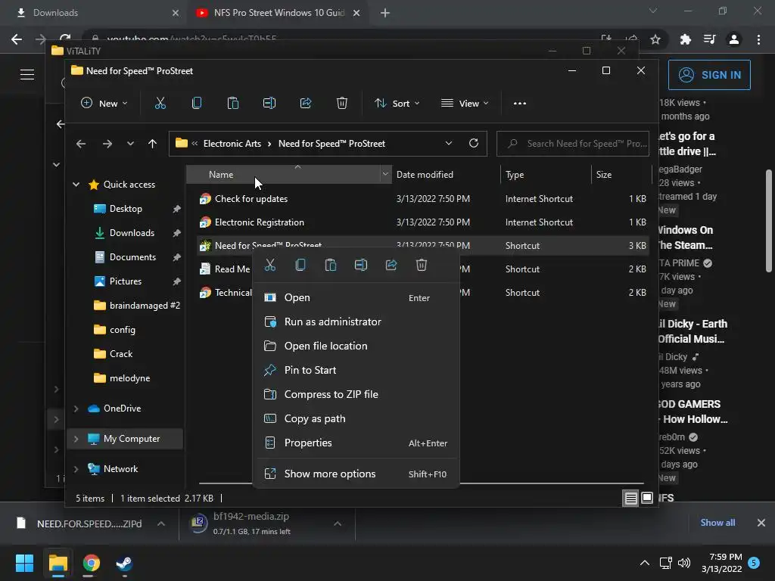Open the New item dropdown

(104, 103)
